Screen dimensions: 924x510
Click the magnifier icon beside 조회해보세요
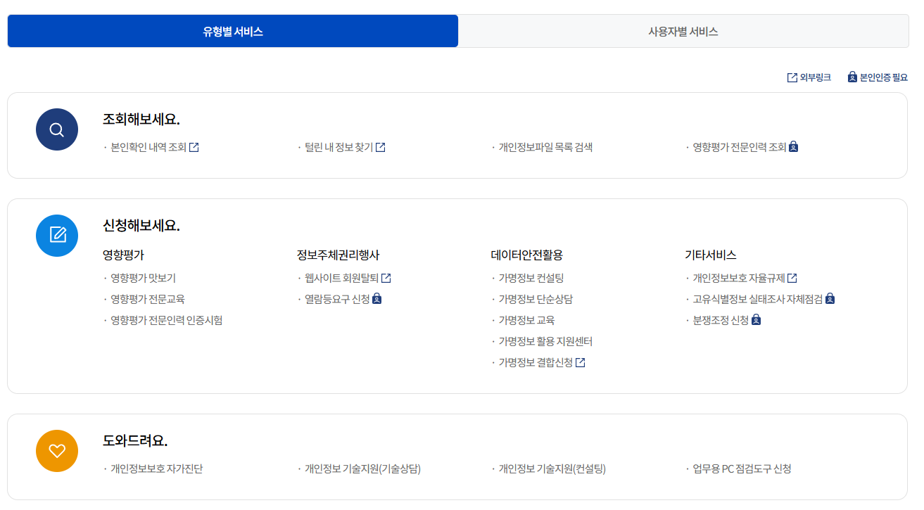click(56, 129)
